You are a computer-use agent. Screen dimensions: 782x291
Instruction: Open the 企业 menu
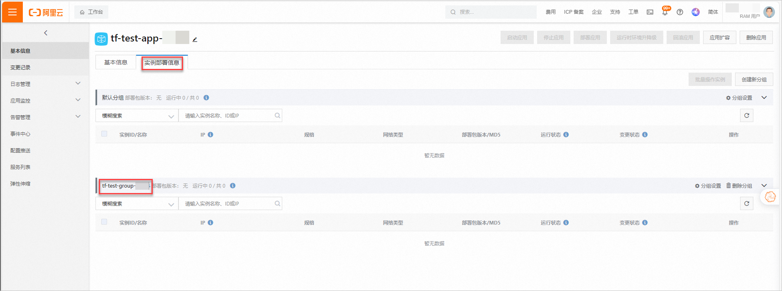tap(597, 12)
